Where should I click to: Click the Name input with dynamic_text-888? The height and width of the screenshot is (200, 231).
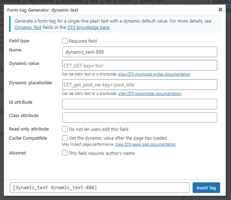coord(140,52)
